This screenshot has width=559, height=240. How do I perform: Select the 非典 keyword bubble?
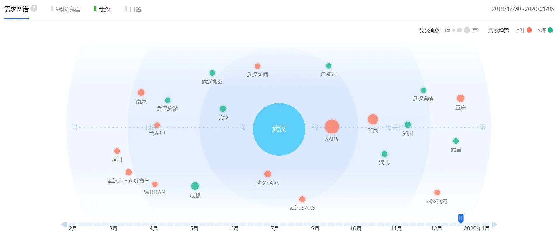[373, 119]
